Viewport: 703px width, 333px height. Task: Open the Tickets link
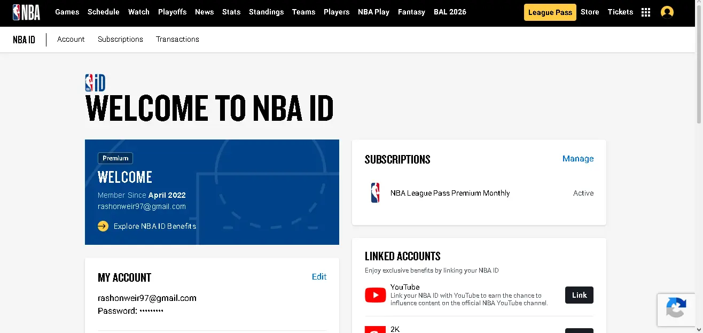tap(620, 12)
